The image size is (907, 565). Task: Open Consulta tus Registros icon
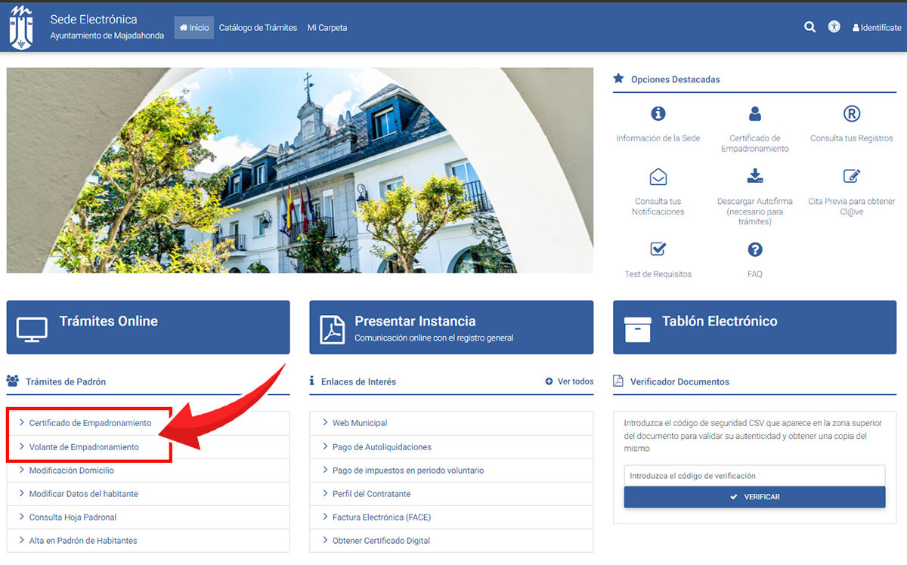(851, 114)
